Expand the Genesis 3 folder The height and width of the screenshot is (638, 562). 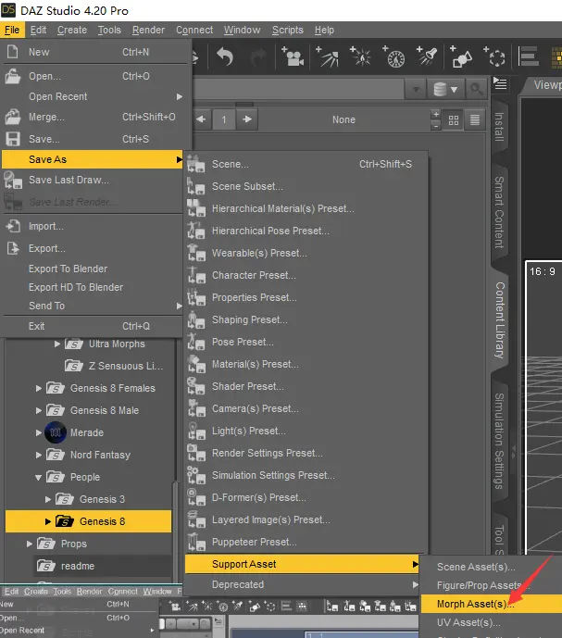(47, 499)
